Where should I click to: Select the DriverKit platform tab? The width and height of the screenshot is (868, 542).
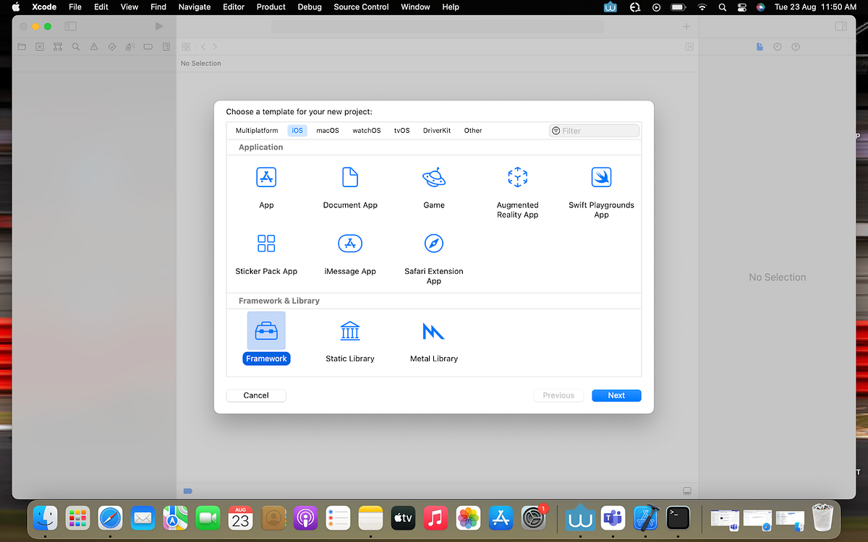coord(436,130)
